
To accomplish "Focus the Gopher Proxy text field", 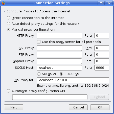I will pyautogui.click(x=59, y=61).
